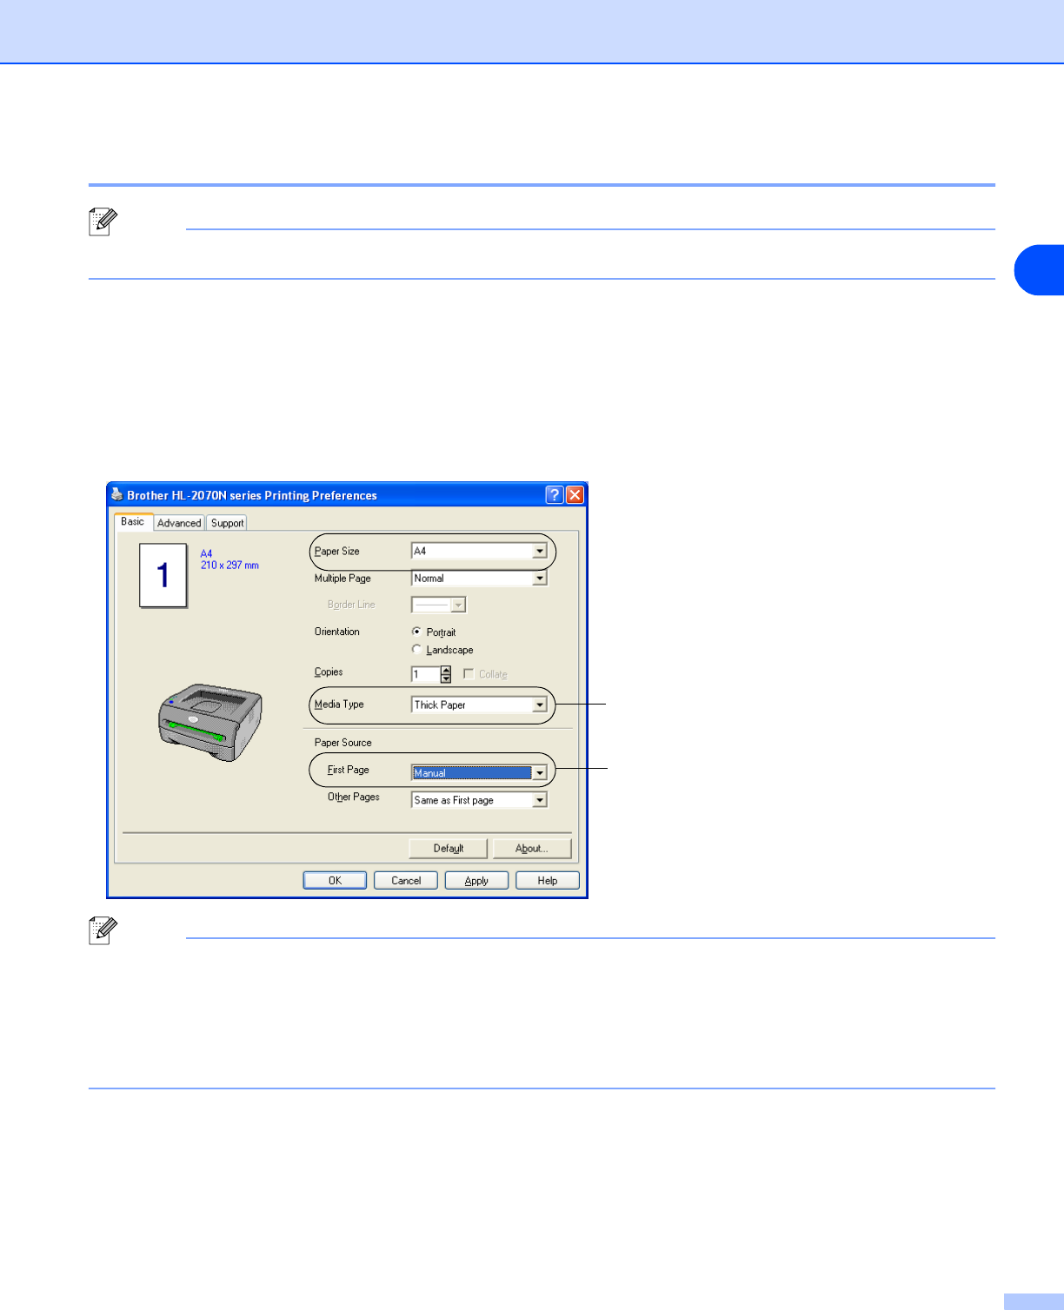Viewport: 1064px width, 1310px height.
Task: Open the Multiple Page dropdown
Action: [479, 578]
